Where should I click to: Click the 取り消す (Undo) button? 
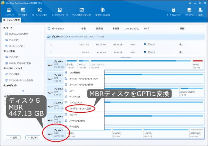(x=33, y=138)
